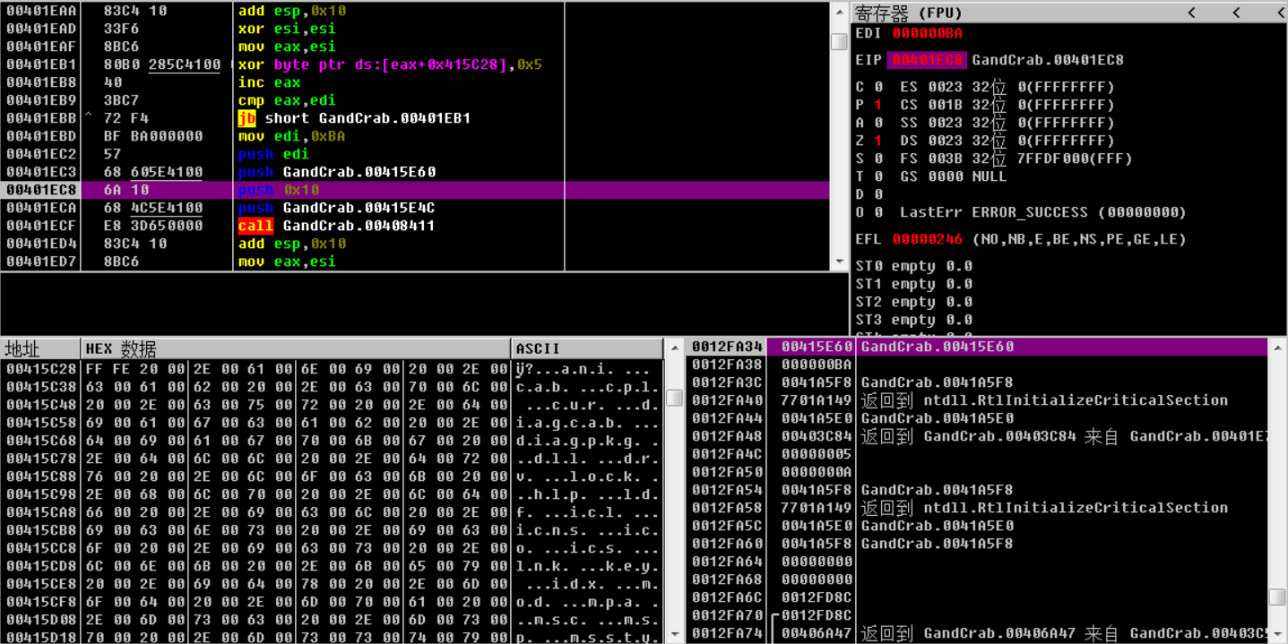Click the O flag value
Image resolution: width=1288 pixels, height=644 pixels.
878,212
